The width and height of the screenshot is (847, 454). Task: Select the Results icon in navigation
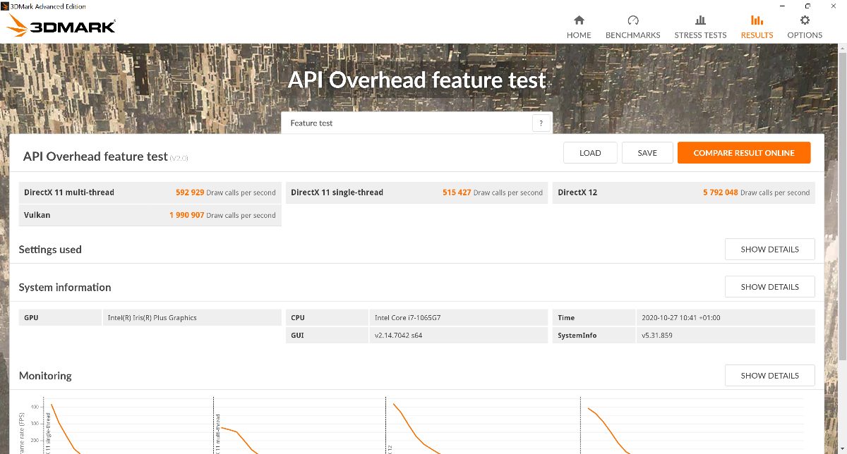pos(757,20)
